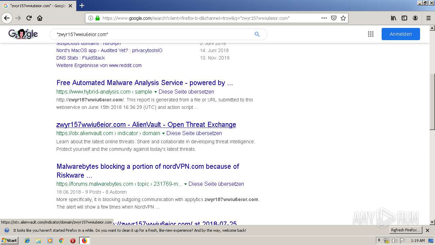Open Windows Explorer folder in taskbar
The width and height of the screenshot is (435, 245).
[x=38, y=241]
